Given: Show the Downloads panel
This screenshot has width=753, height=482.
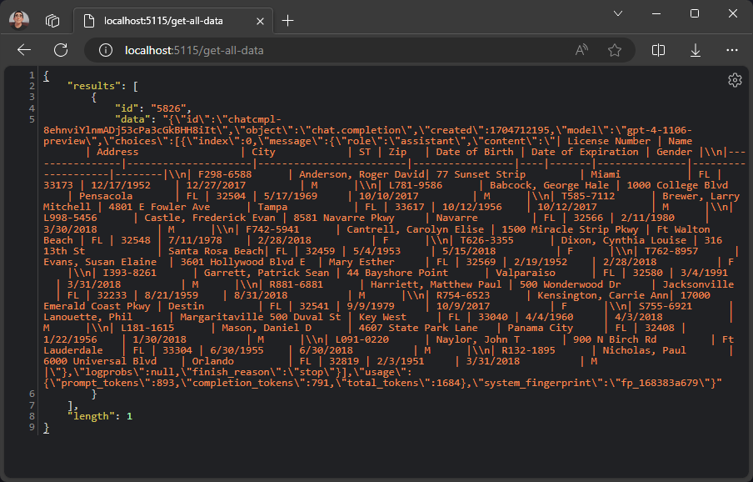Looking at the screenshot, I should coord(696,50).
